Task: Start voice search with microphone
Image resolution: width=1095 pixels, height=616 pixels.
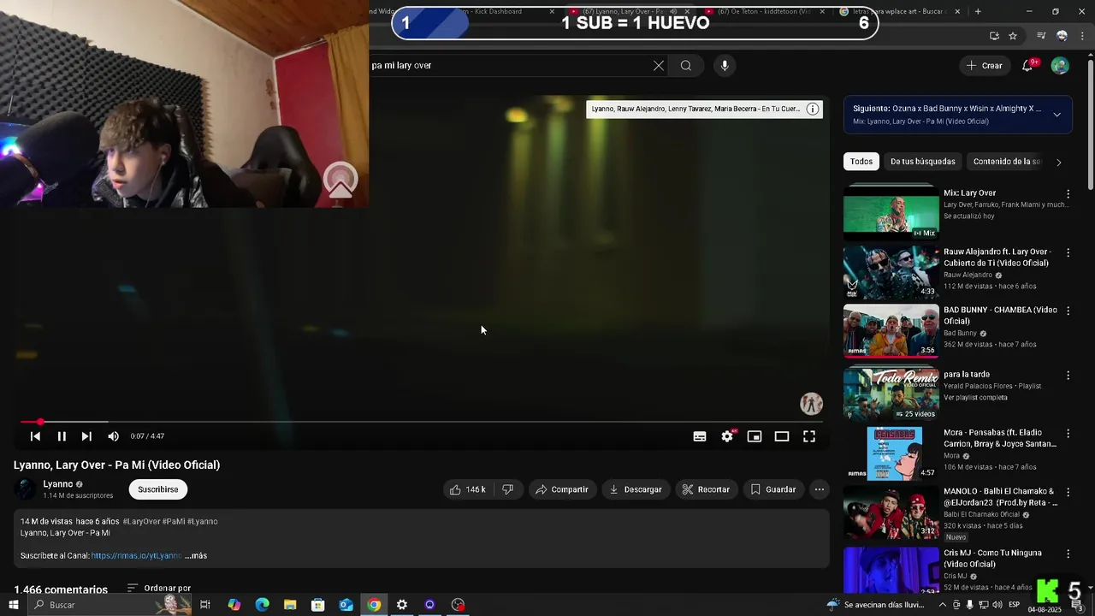Action: (x=725, y=66)
